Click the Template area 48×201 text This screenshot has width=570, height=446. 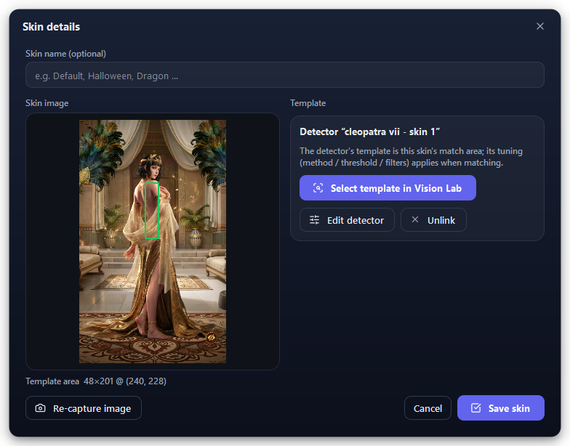(96, 381)
